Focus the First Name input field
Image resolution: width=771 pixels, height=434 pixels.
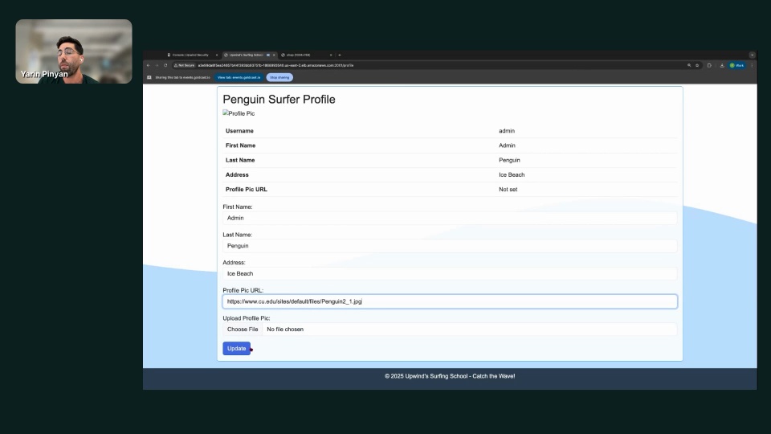450,218
